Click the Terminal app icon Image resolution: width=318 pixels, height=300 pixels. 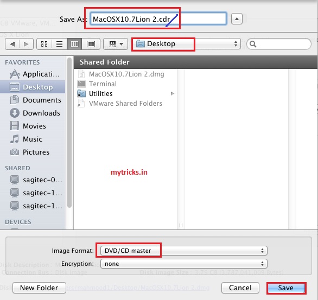tap(81, 84)
